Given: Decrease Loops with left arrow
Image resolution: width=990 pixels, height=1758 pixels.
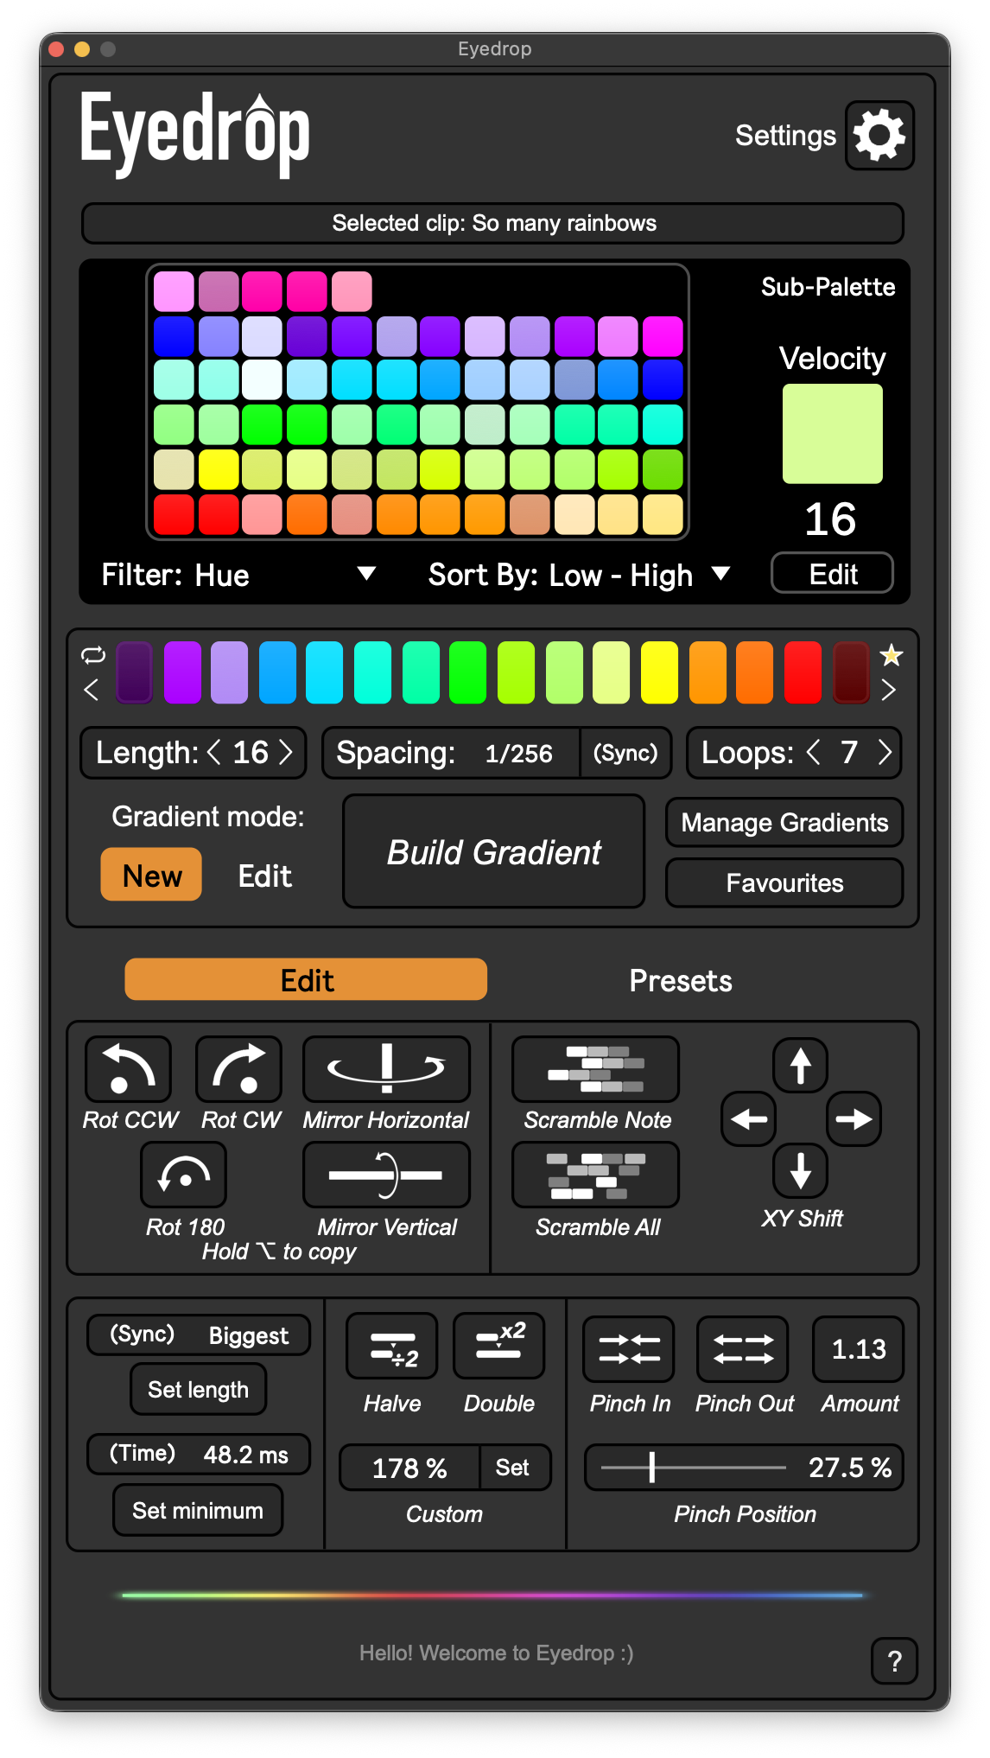Looking at the screenshot, I should point(813,752).
